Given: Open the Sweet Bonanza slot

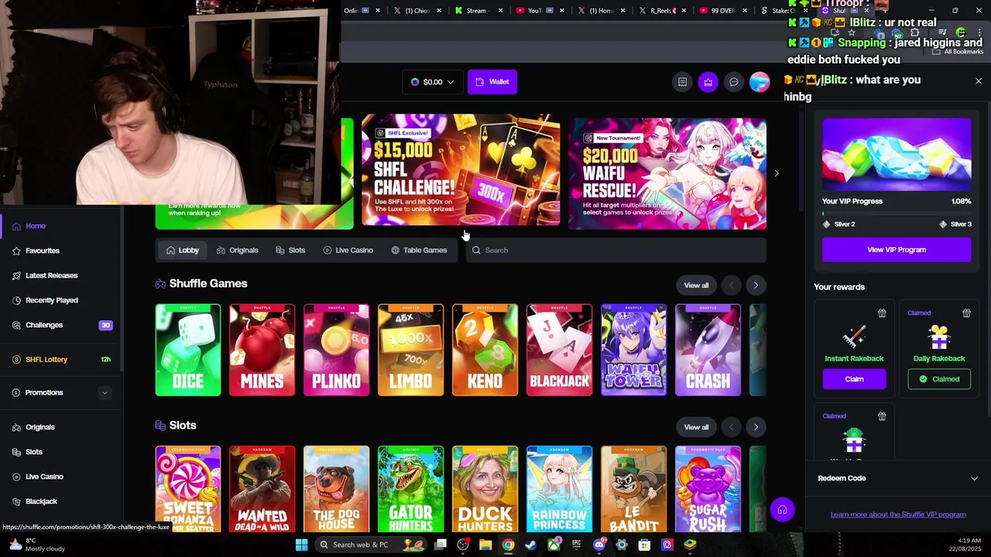Looking at the screenshot, I should coord(188,489).
